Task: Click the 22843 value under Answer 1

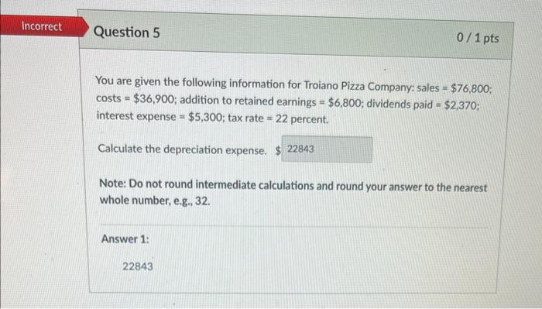Action: point(138,266)
